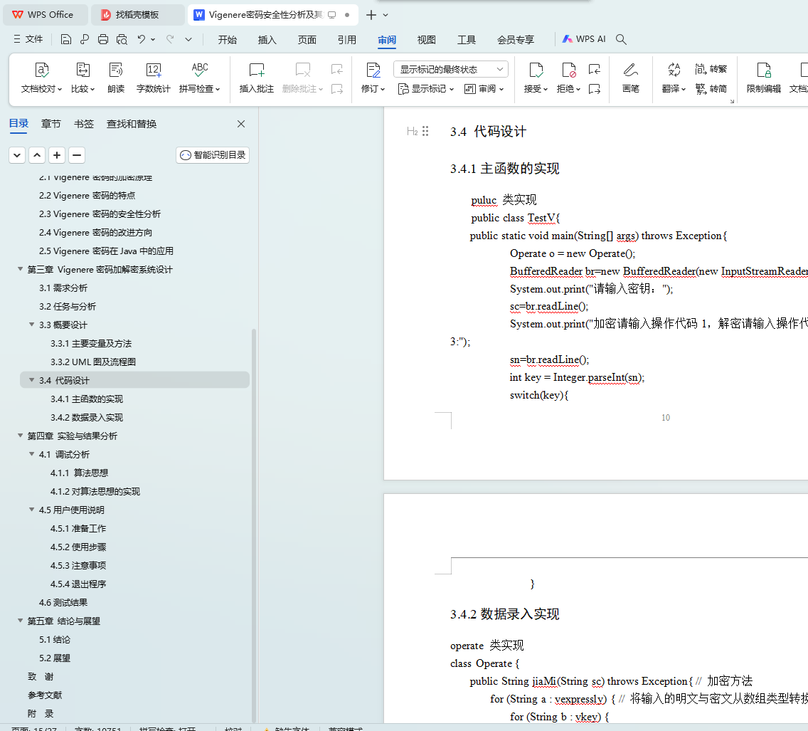Image resolution: width=808 pixels, height=731 pixels.
Task: Go to 3.4.1 主函数的实现 in outline
Action: coord(87,399)
